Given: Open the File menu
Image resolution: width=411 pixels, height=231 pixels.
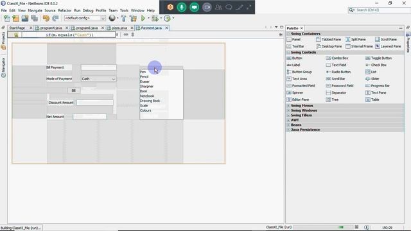Looking at the screenshot, I should [4, 10].
